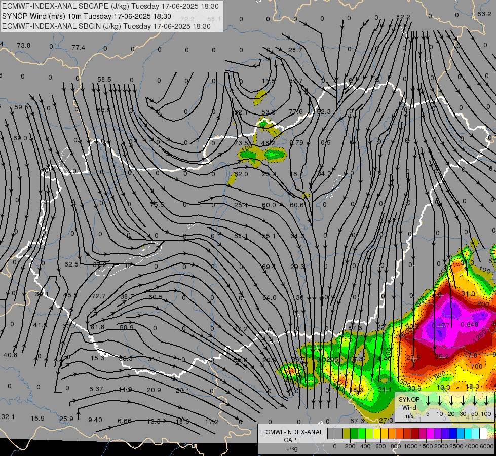Click the '31.0' grid value

click(x=468, y=294)
